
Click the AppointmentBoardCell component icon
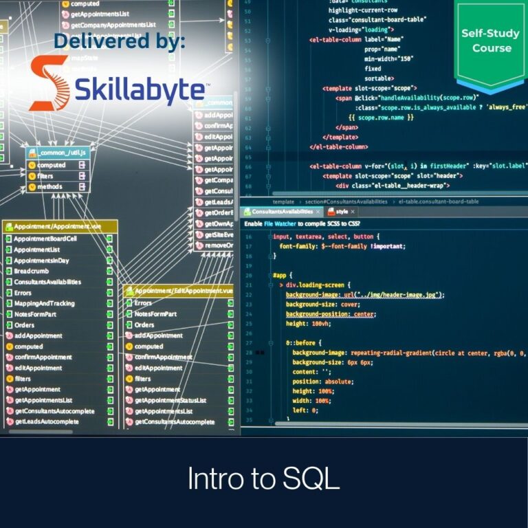9,239
